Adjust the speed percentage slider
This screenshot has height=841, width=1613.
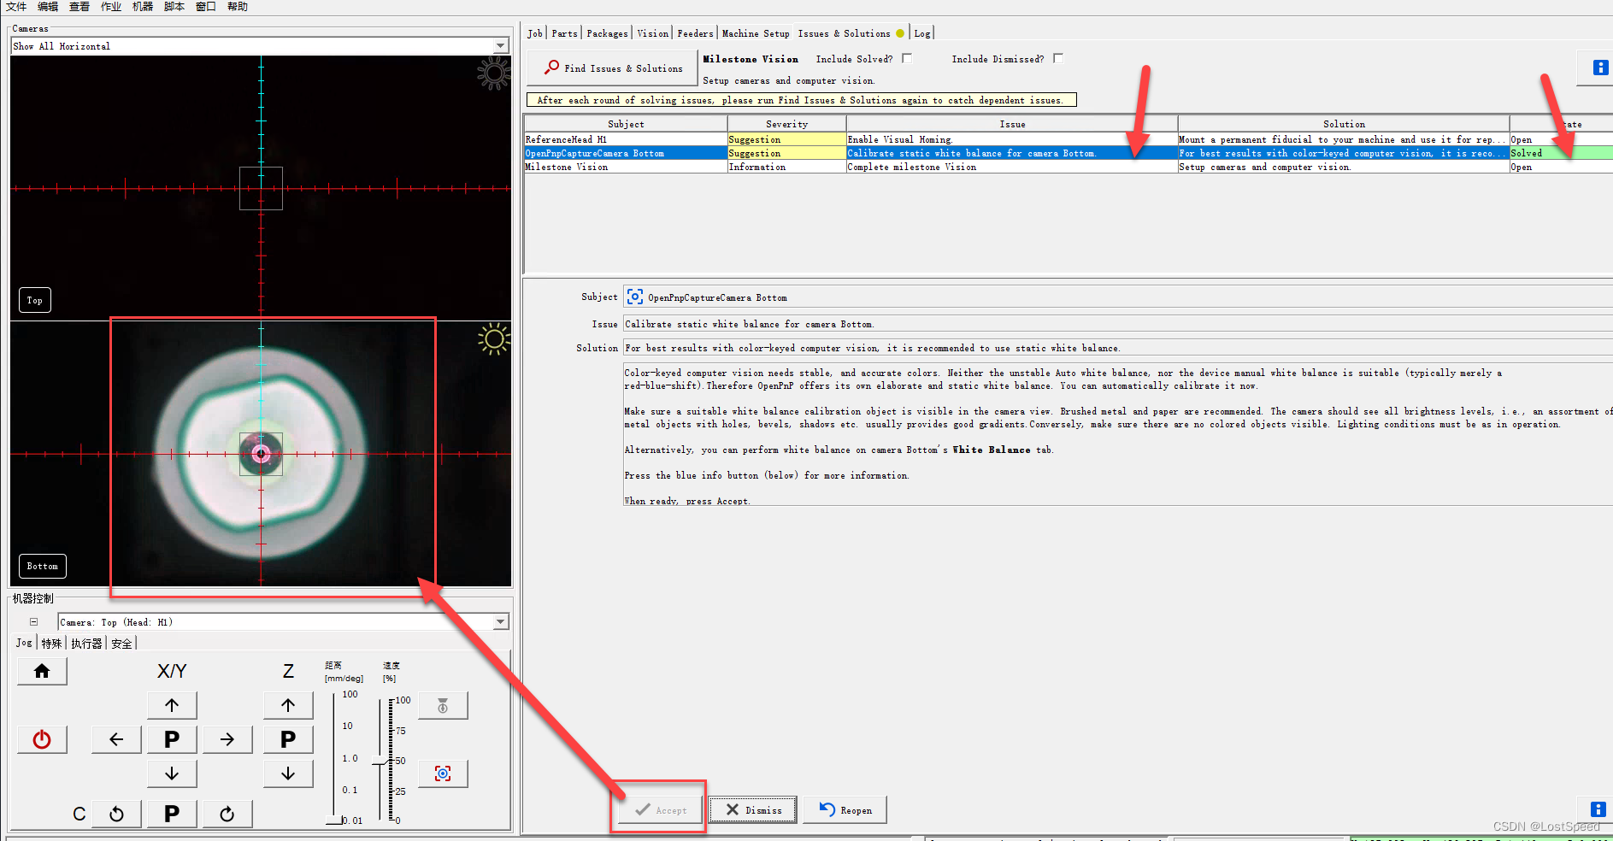(x=380, y=761)
